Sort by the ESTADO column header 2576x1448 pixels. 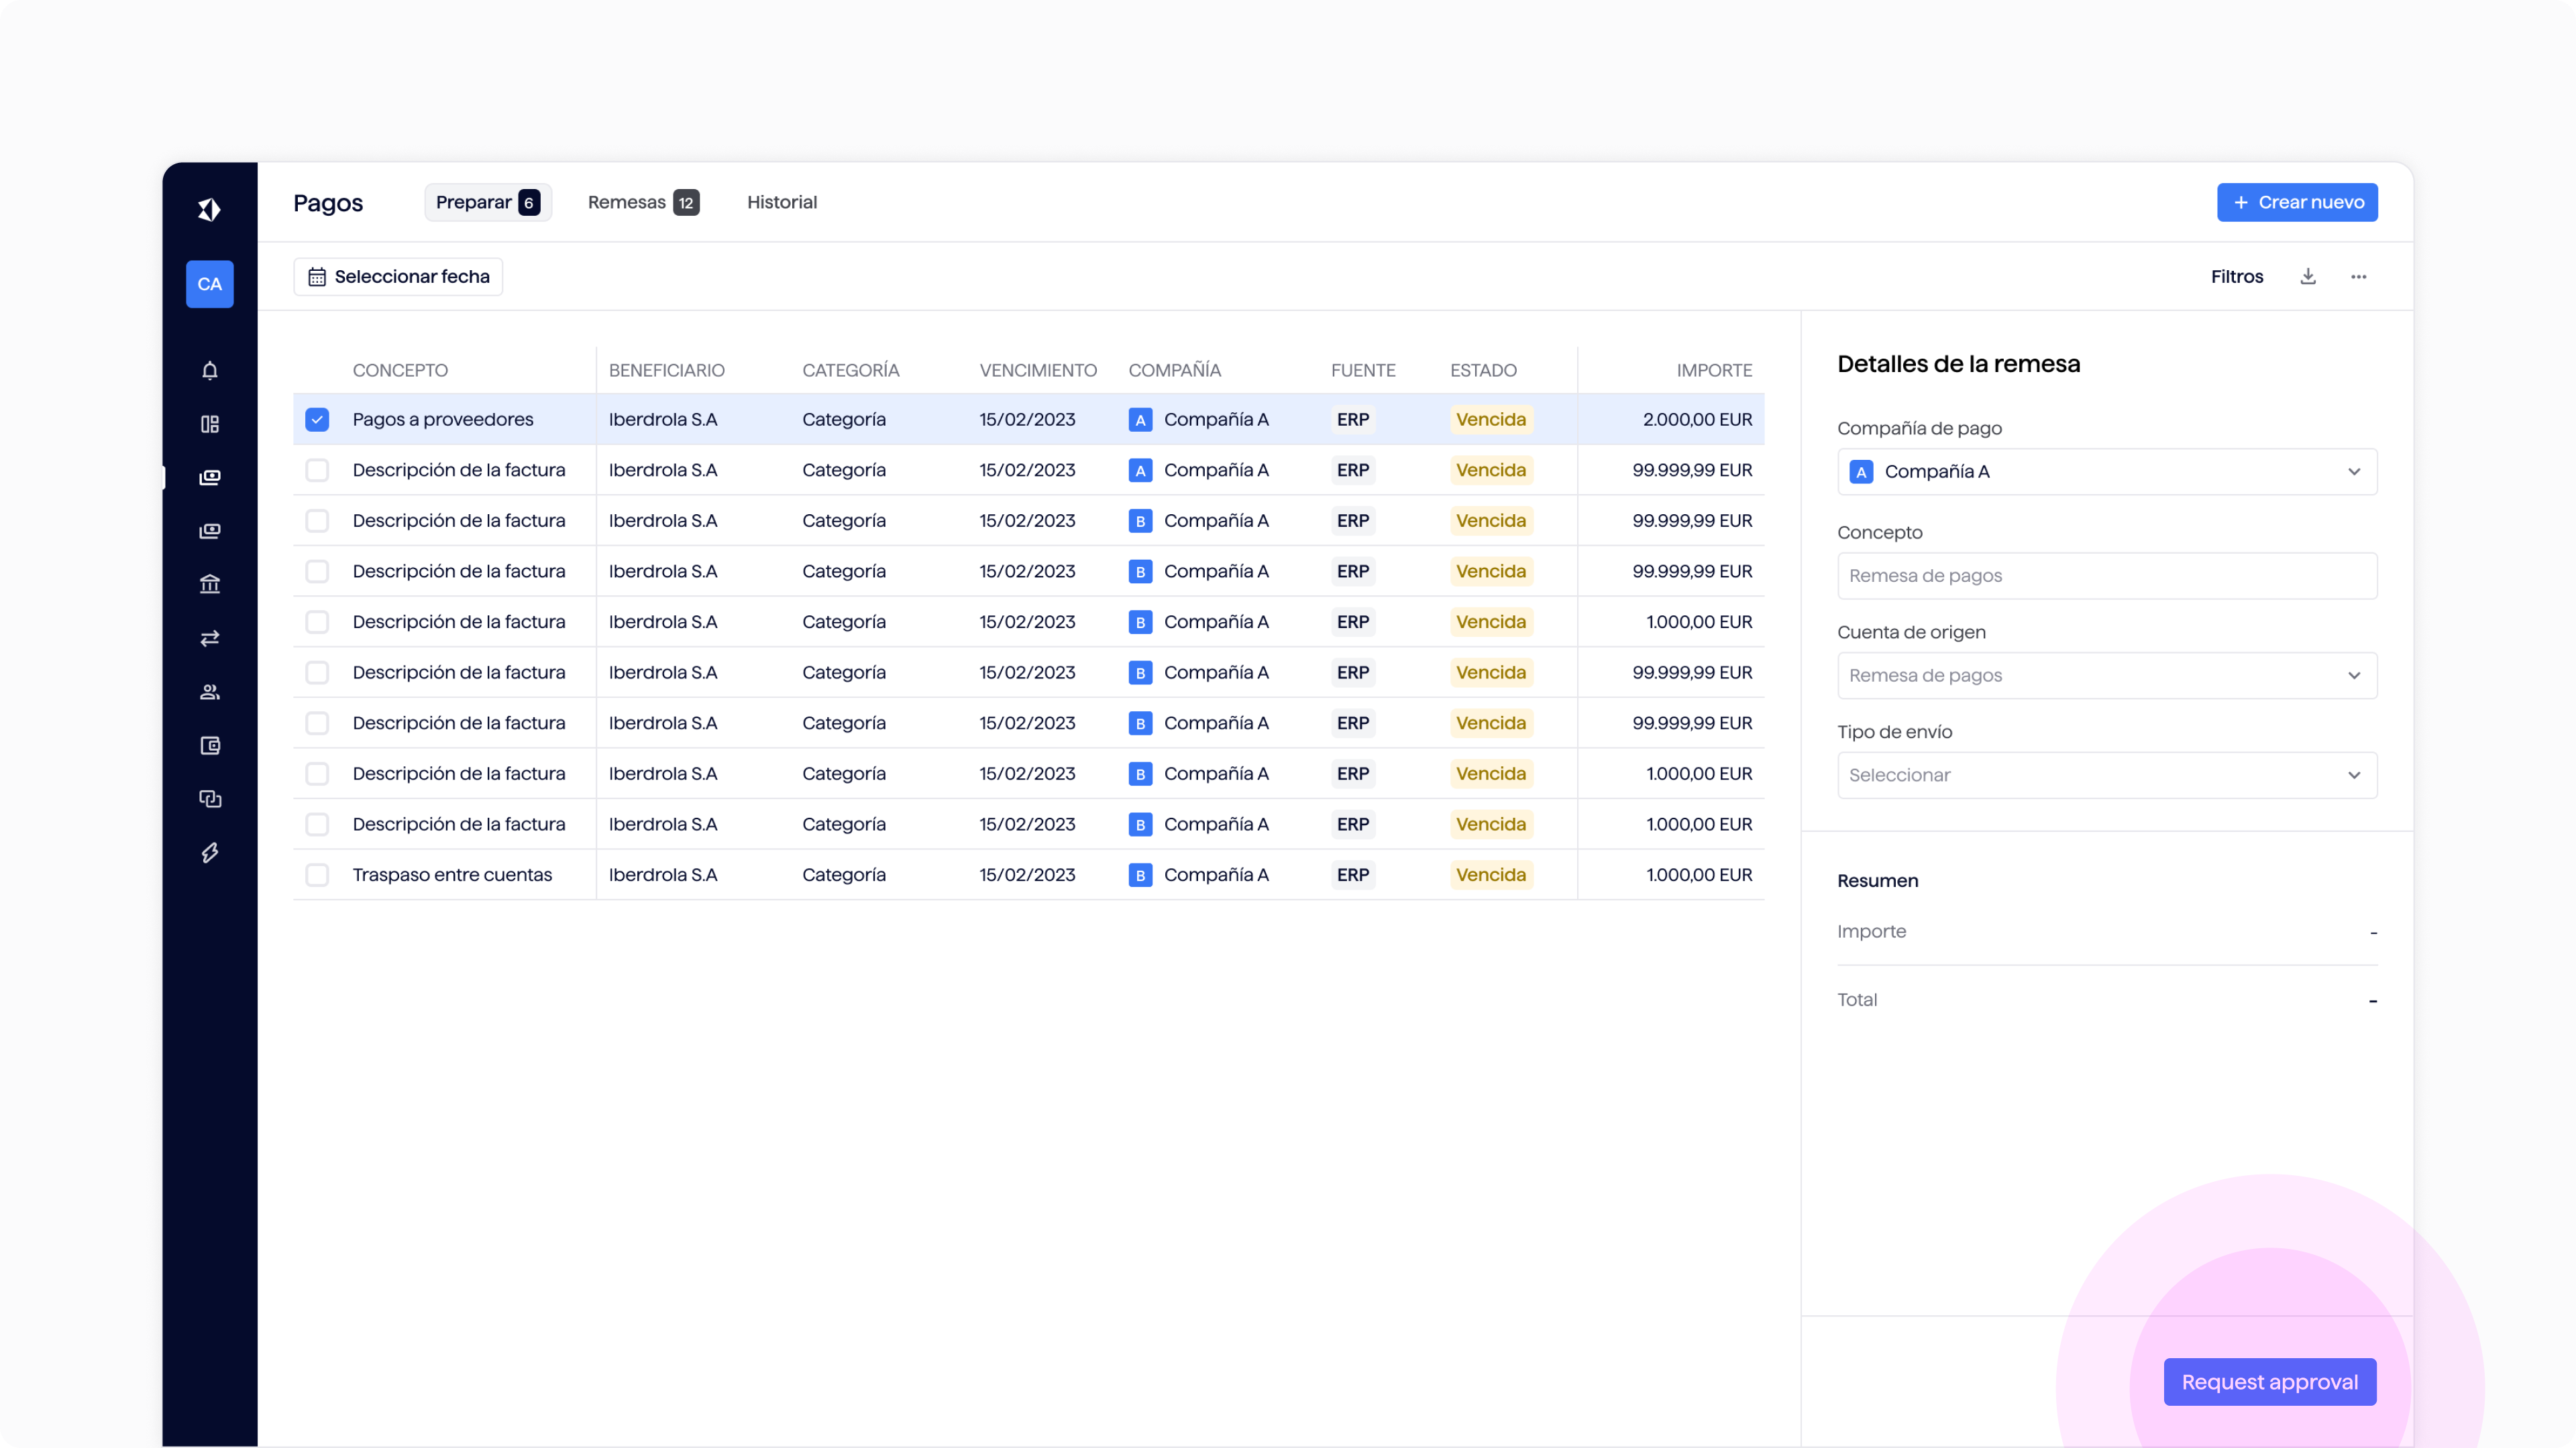pos(1484,371)
